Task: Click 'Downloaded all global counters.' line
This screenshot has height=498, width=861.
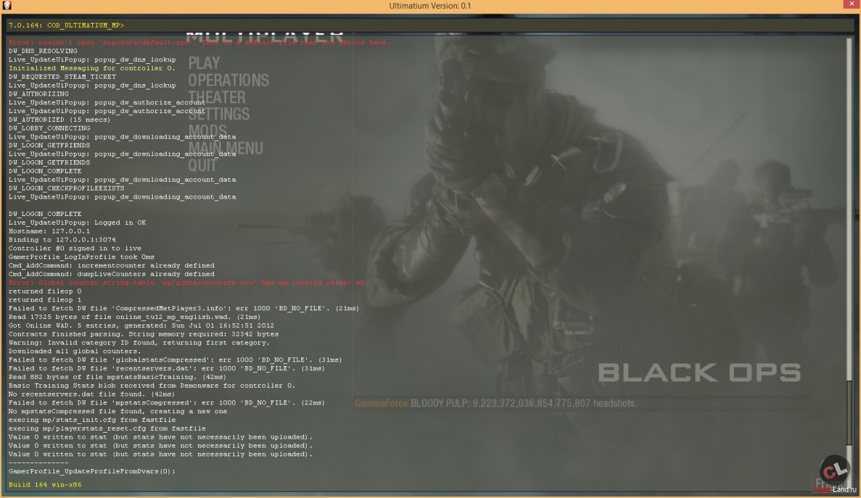Action: 75,351
